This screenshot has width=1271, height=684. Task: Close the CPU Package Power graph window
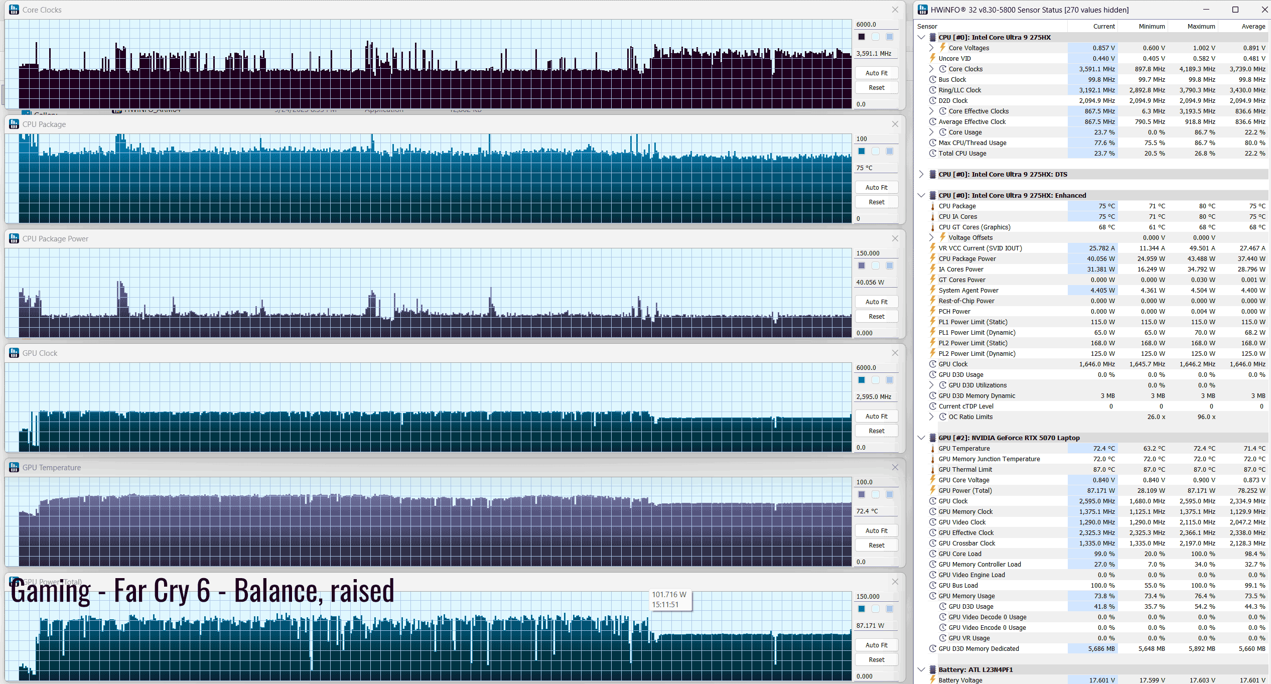895,238
